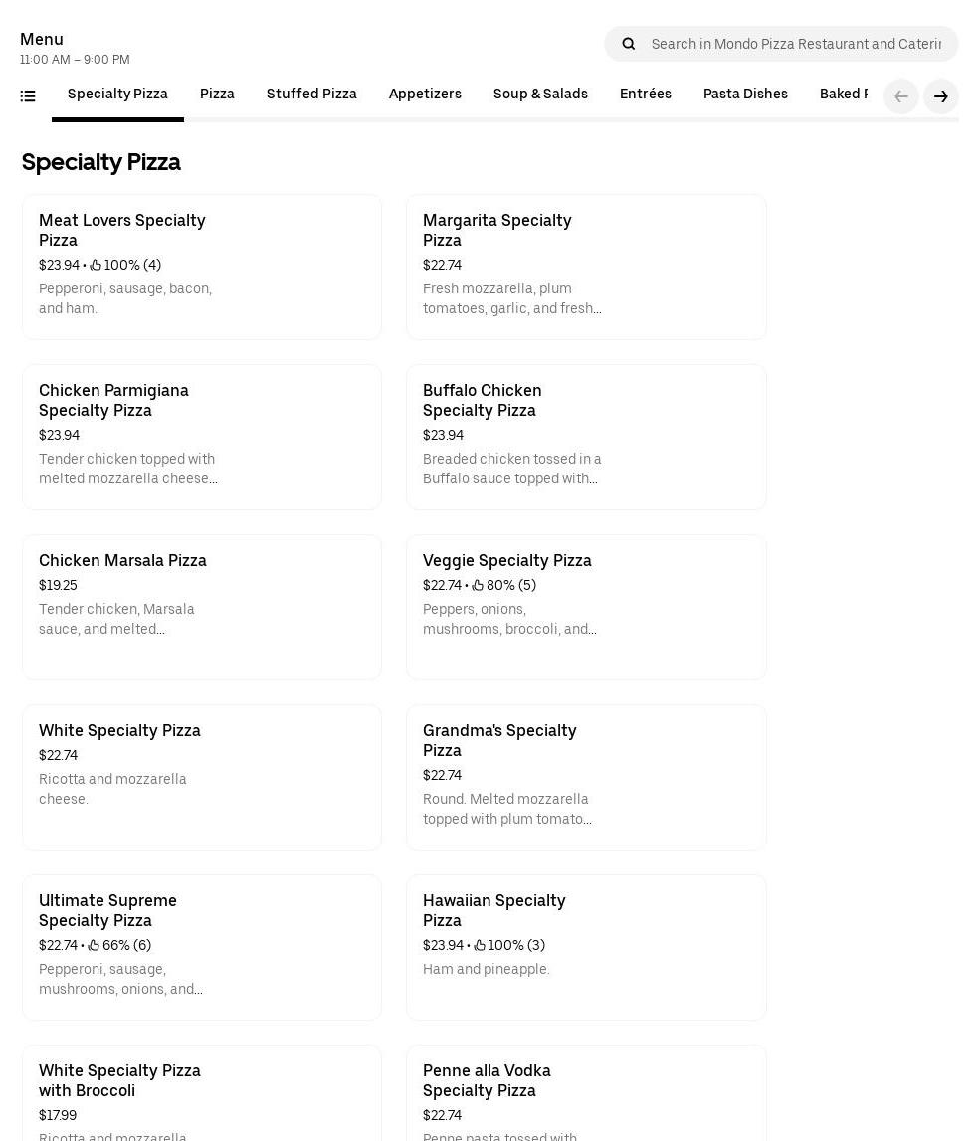The height and width of the screenshot is (1141, 979).
Task: Select the Appetizers tab
Action: point(425,95)
